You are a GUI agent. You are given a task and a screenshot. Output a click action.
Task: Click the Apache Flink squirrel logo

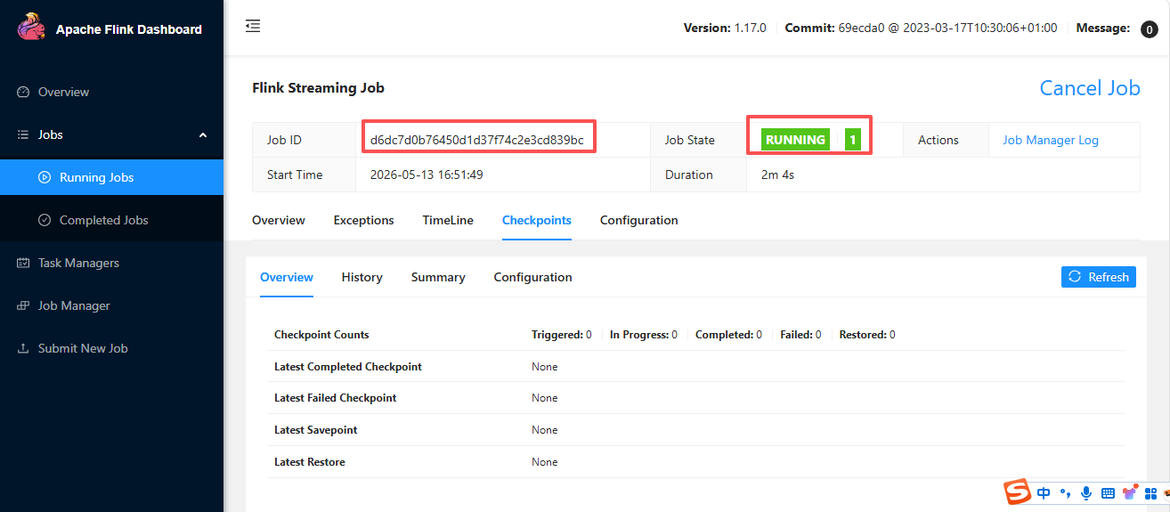31,27
